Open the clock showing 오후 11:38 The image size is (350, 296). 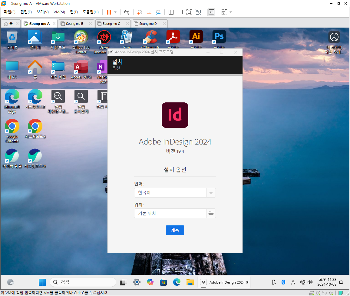point(327,282)
